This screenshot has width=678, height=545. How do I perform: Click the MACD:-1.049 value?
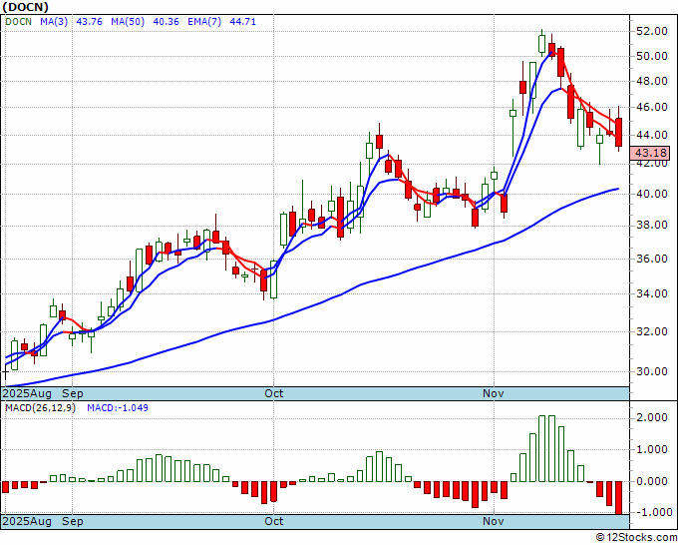point(118,408)
